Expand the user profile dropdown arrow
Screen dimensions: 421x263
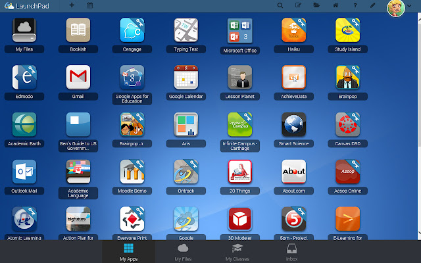pos(409,6)
